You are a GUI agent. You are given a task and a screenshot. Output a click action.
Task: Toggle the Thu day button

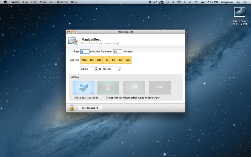pos(106,60)
